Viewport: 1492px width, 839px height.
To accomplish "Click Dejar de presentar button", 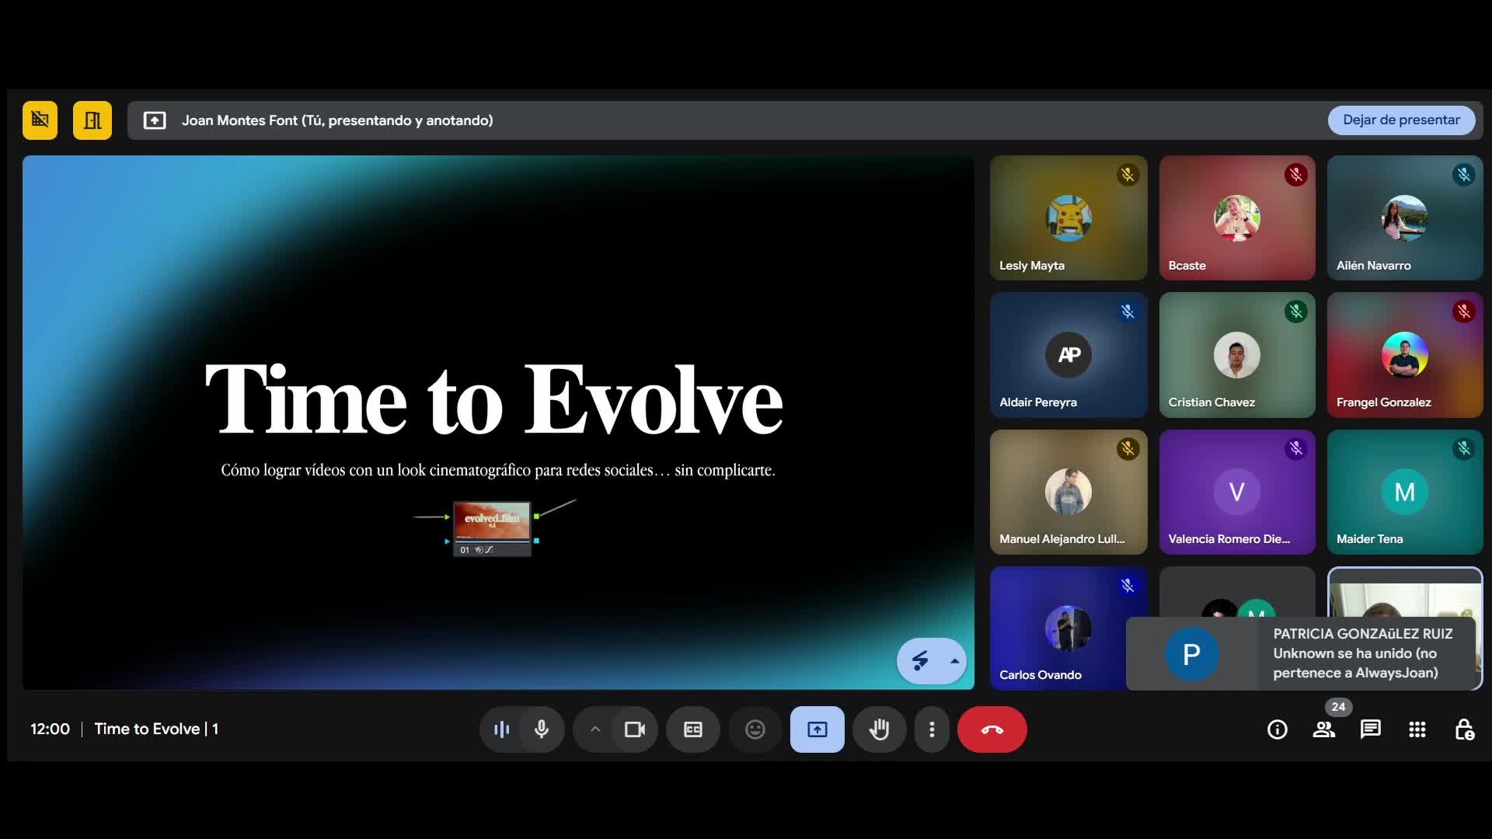I will (1400, 120).
